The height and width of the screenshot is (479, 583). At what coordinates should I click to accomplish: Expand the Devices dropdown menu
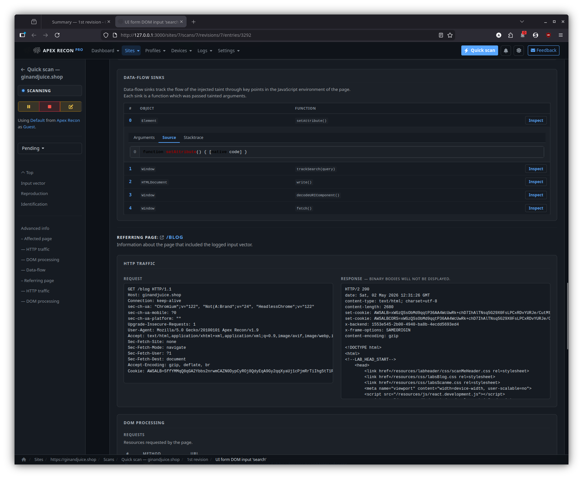[x=181, y=51]
